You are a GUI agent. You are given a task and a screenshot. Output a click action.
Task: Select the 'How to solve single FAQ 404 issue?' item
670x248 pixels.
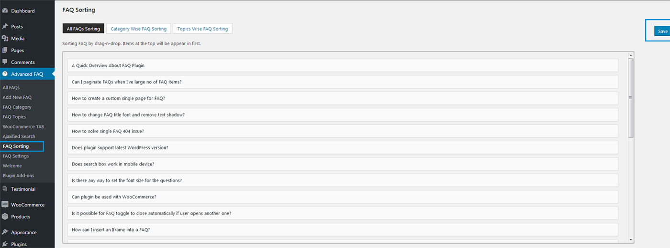click(108, 131)
